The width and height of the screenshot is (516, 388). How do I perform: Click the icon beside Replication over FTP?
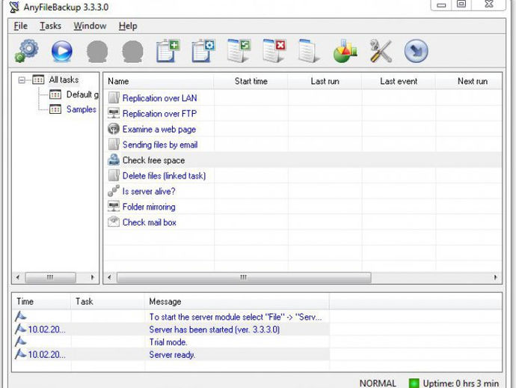pos(114,113)
